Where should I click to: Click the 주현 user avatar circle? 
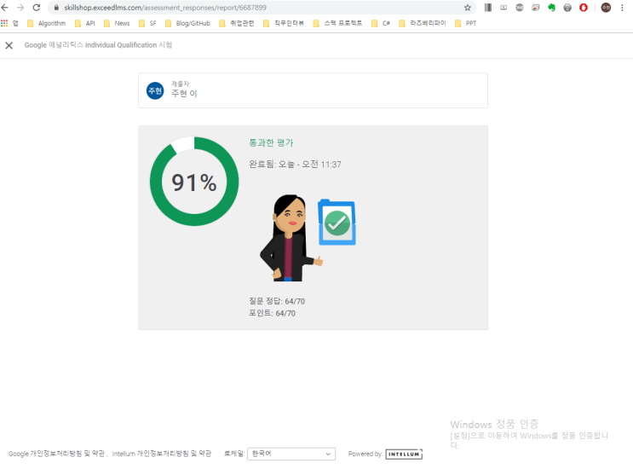click(155, 90)
